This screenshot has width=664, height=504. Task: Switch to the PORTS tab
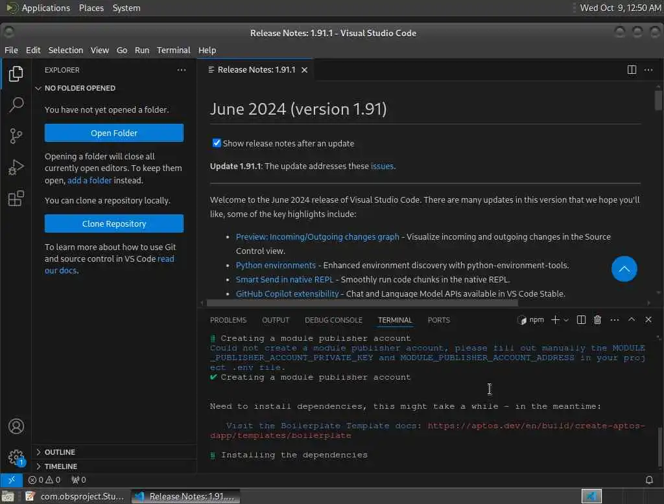pos(439,320)
